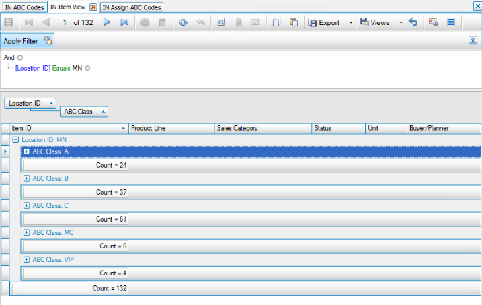Expand ABC Class: A group

(27, 151)
